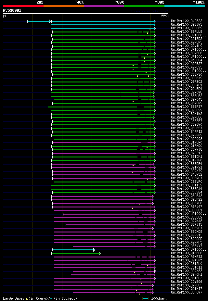208x301 pixels.
Task: Click the =100char. legend text
Action: click(158, 298)
